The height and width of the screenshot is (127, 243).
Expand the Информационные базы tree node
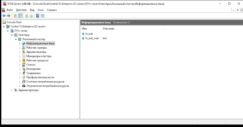[x=20, y=44]
